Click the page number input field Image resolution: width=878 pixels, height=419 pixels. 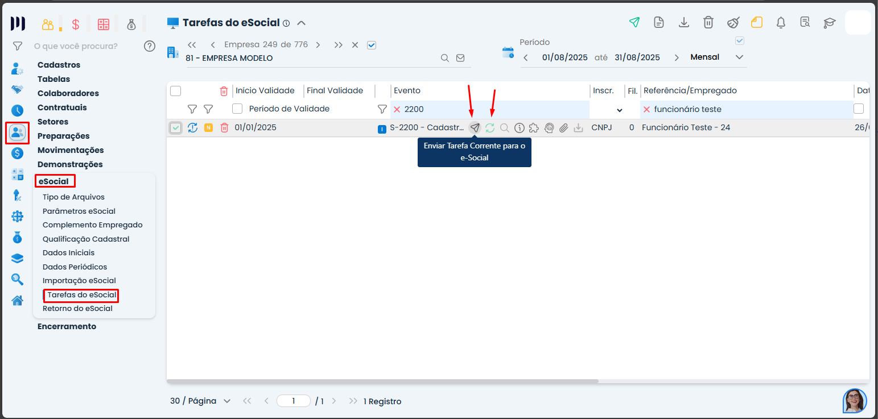pos(294,401)
